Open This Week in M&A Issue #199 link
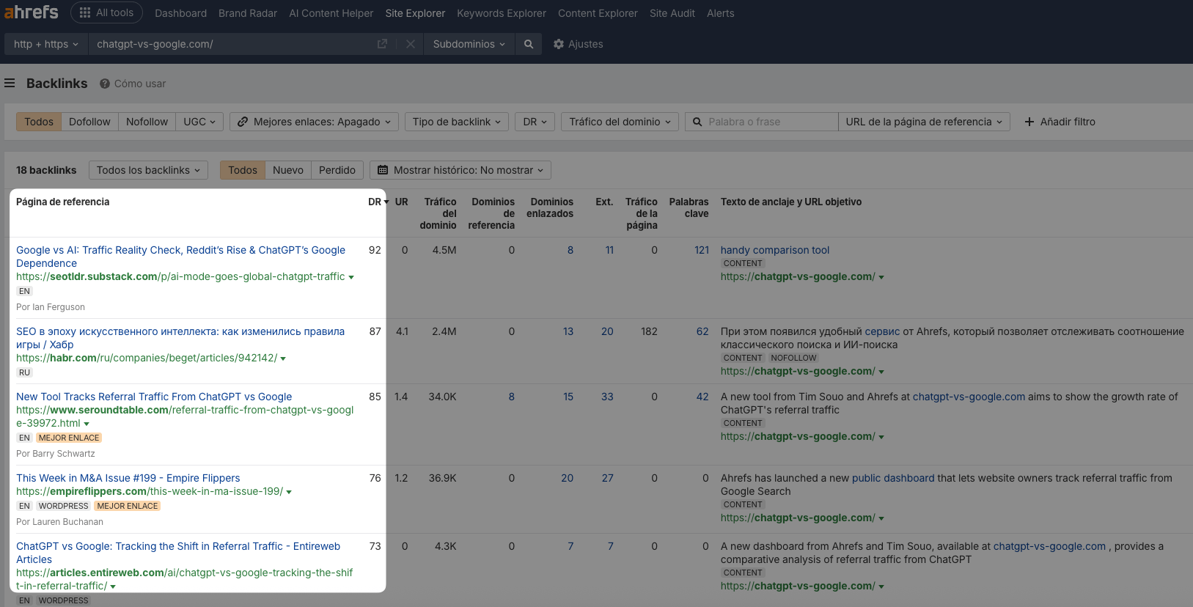 coord(128,478)
